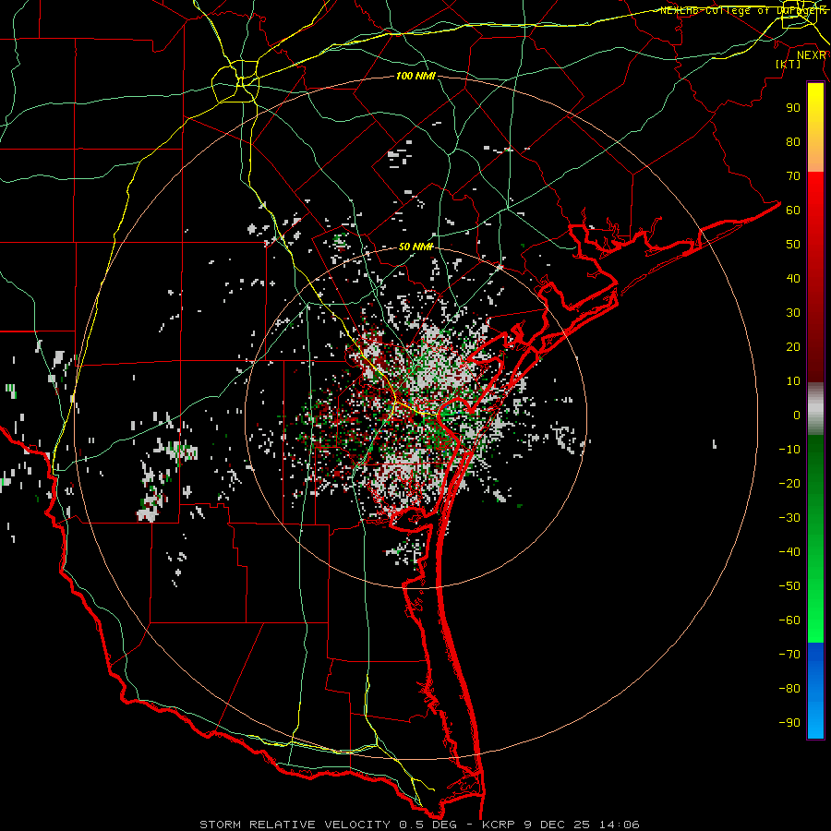831x831 pixels.
Task: Select the 80 value on velocity scale
Action: coord(793,142)
